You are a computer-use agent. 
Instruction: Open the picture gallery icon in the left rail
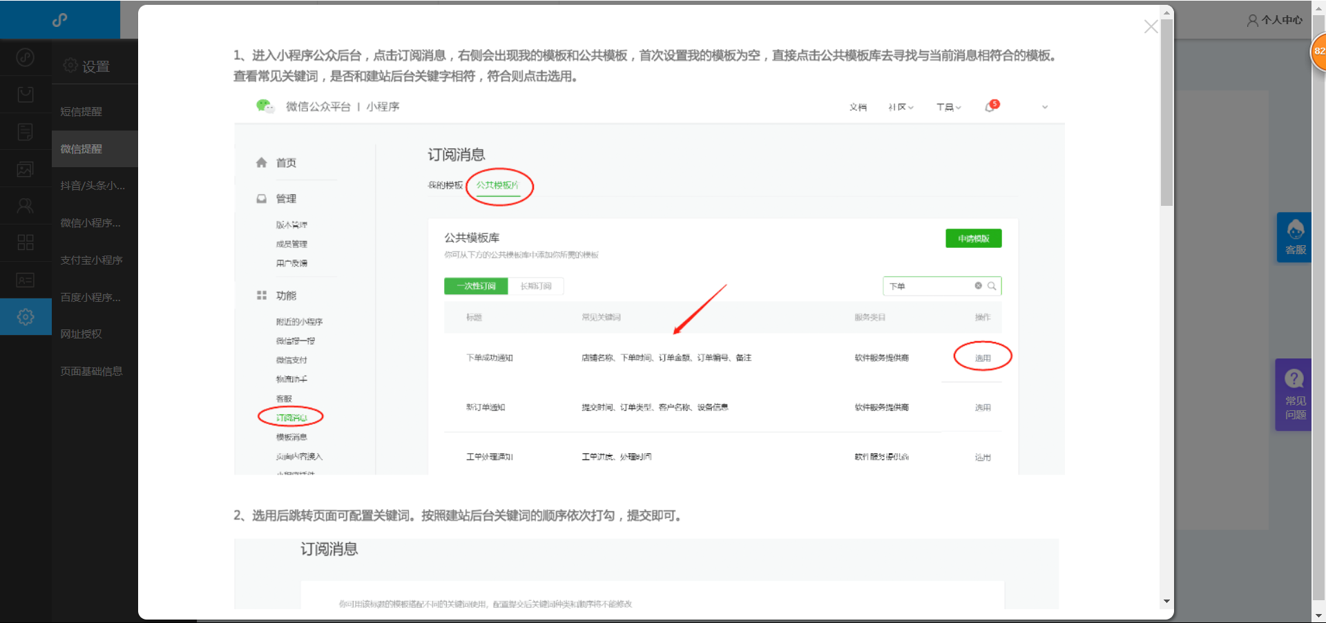point(26,169)
